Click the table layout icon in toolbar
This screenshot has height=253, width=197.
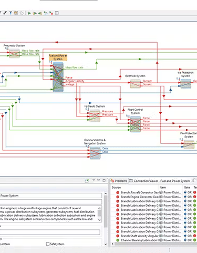57,13
